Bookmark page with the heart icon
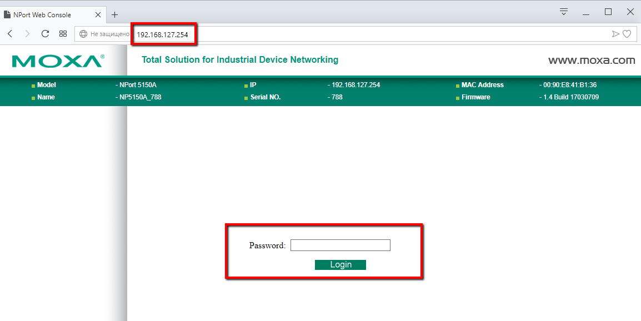Image resolution: width=641 pixels, height=321 pixels. click(627, 34)
